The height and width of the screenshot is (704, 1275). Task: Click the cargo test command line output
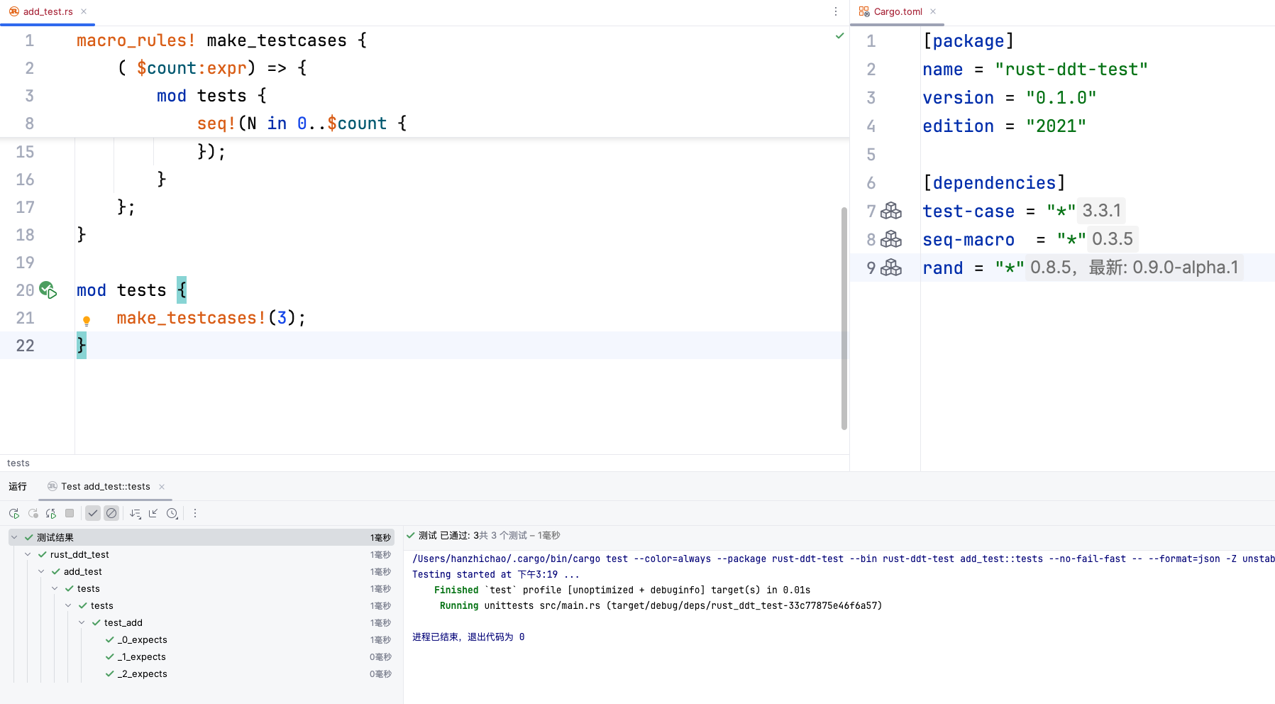coord(843,559)
